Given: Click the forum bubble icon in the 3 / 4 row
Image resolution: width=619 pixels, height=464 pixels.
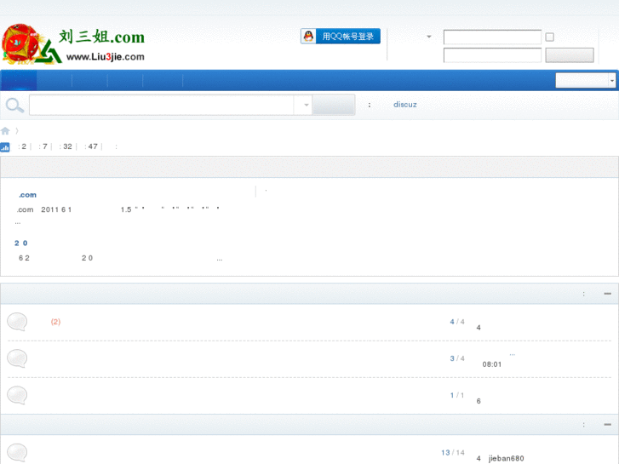Looking at the screenshot, I should (17, 358).
